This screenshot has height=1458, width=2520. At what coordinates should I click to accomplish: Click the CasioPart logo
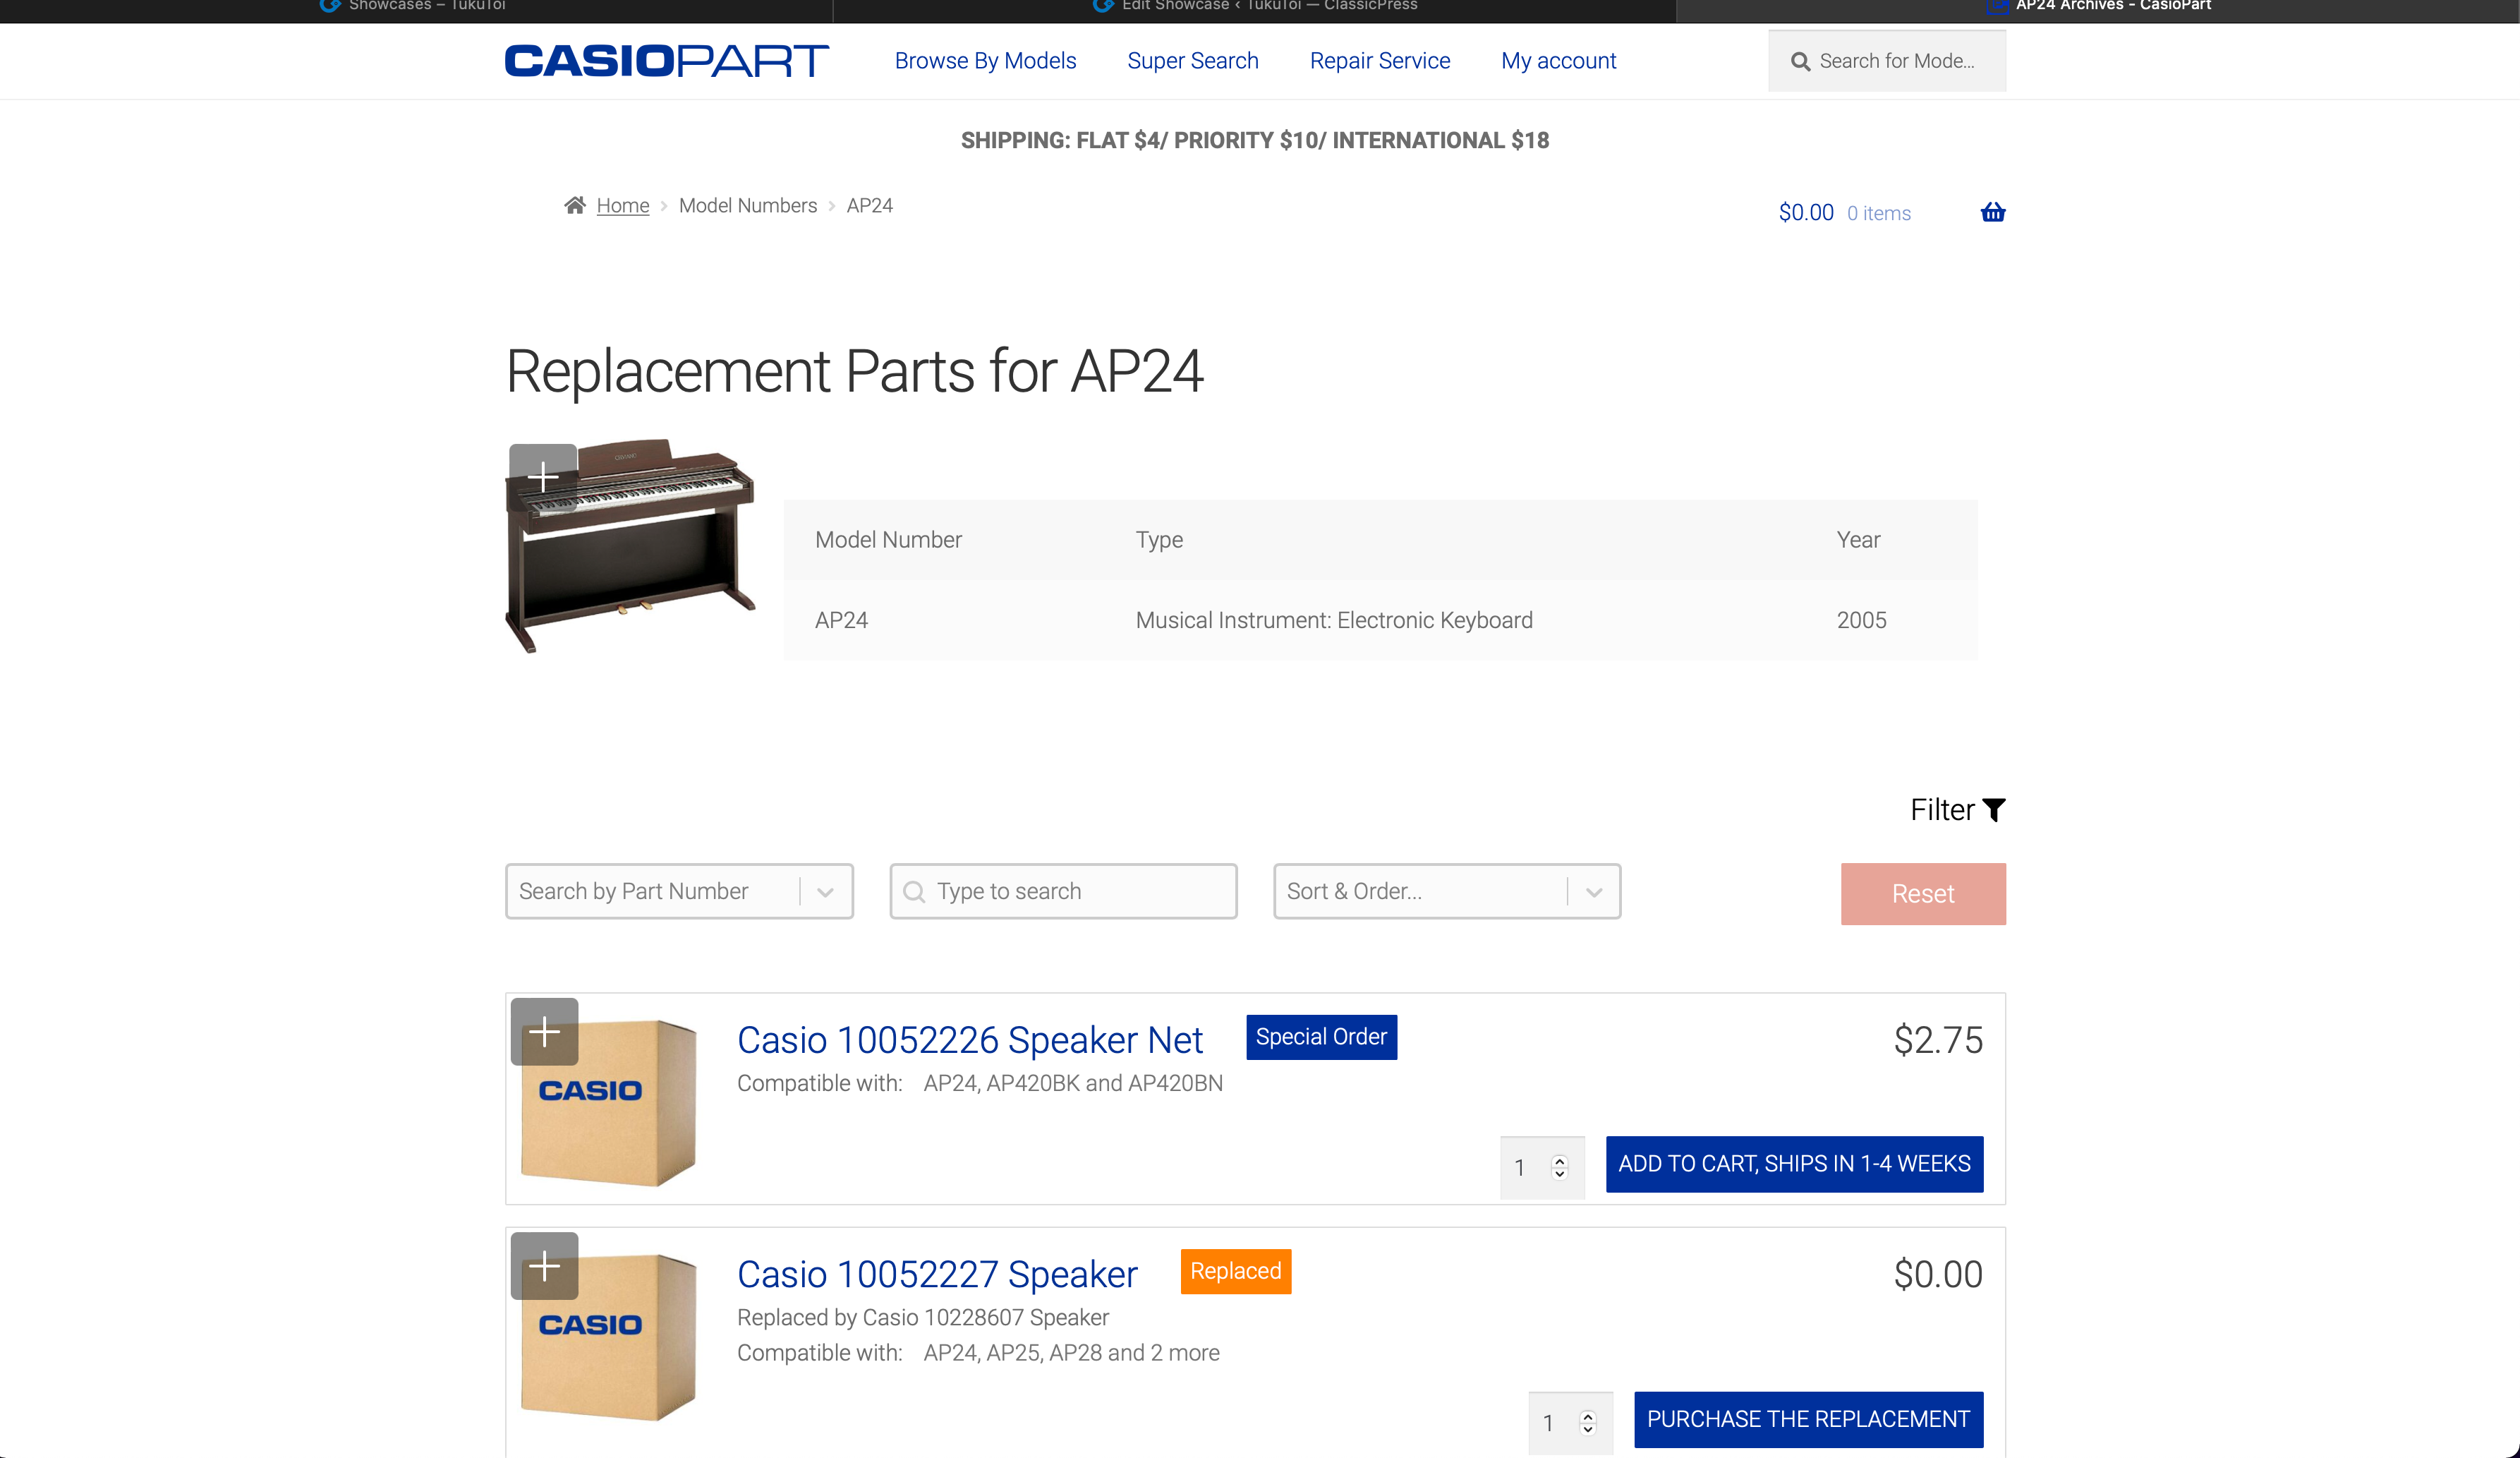click(x=667, y=61)
